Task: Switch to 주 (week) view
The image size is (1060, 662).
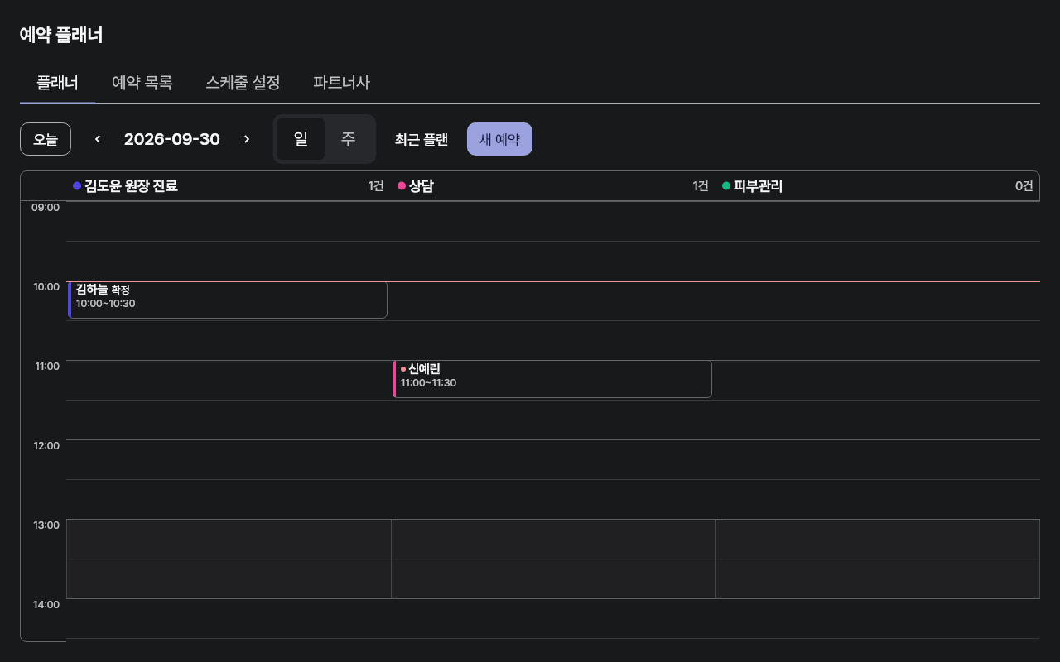Action: (x=349, y=139)
